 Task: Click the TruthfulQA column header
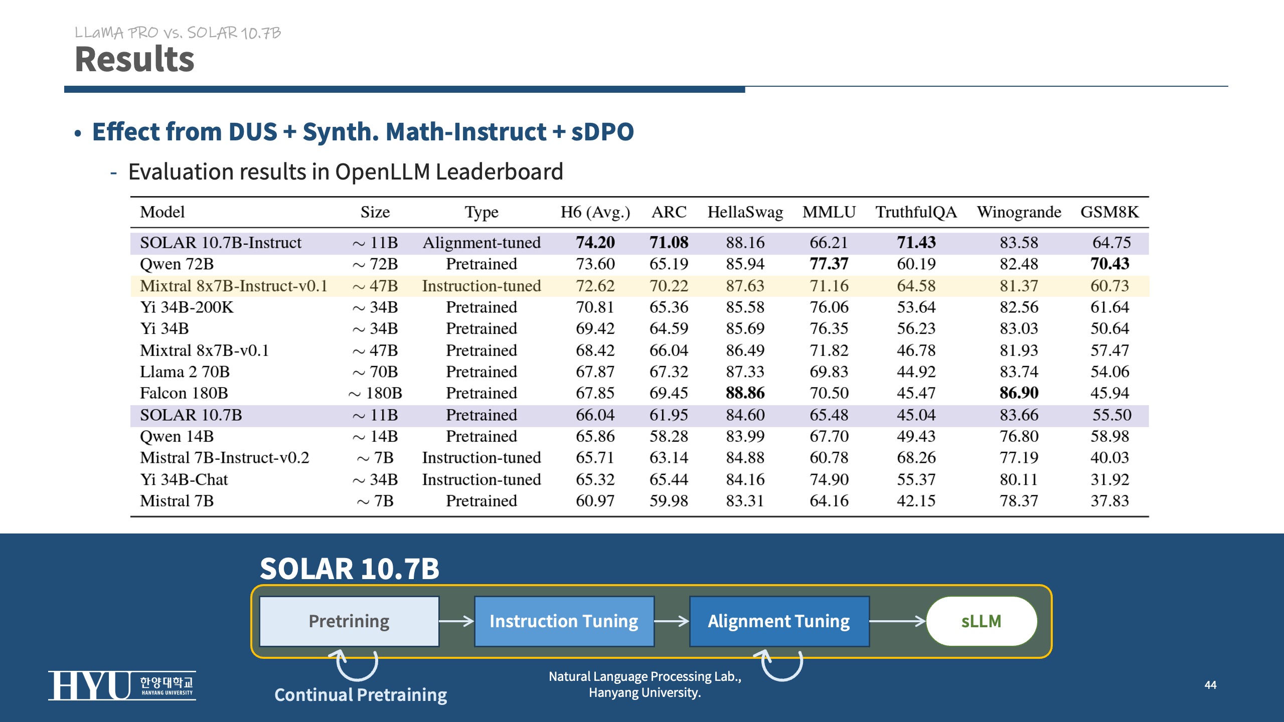tap(916, 212)
